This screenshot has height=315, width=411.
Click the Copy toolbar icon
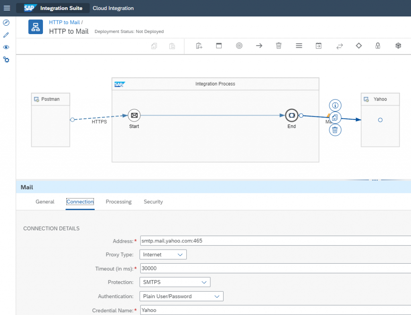(x=154, y=46)
